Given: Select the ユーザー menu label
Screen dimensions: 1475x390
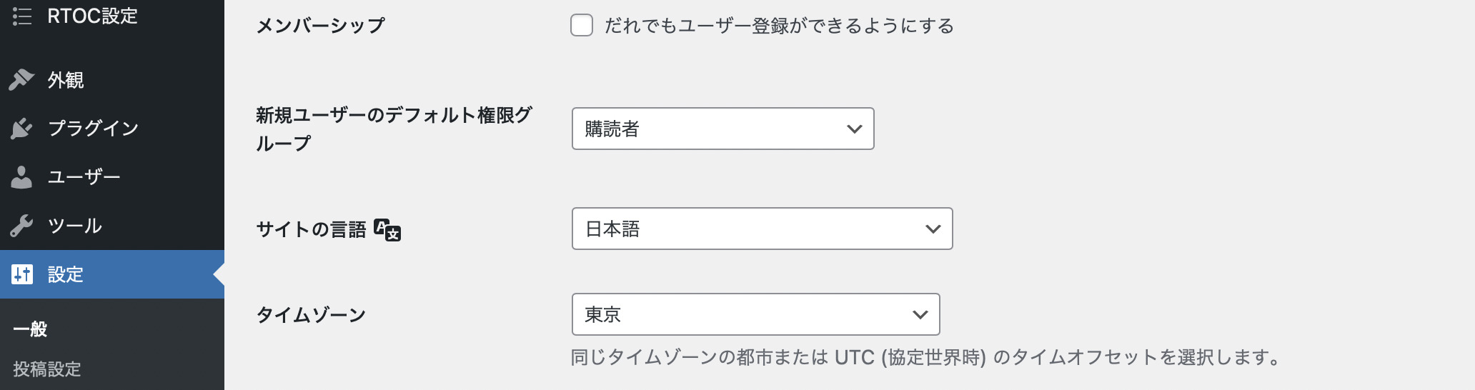Looking at the screenshot, I should 84,177.
